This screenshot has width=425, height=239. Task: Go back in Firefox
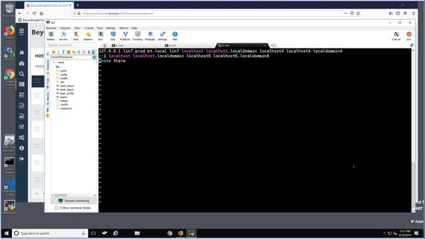point(20,13)
